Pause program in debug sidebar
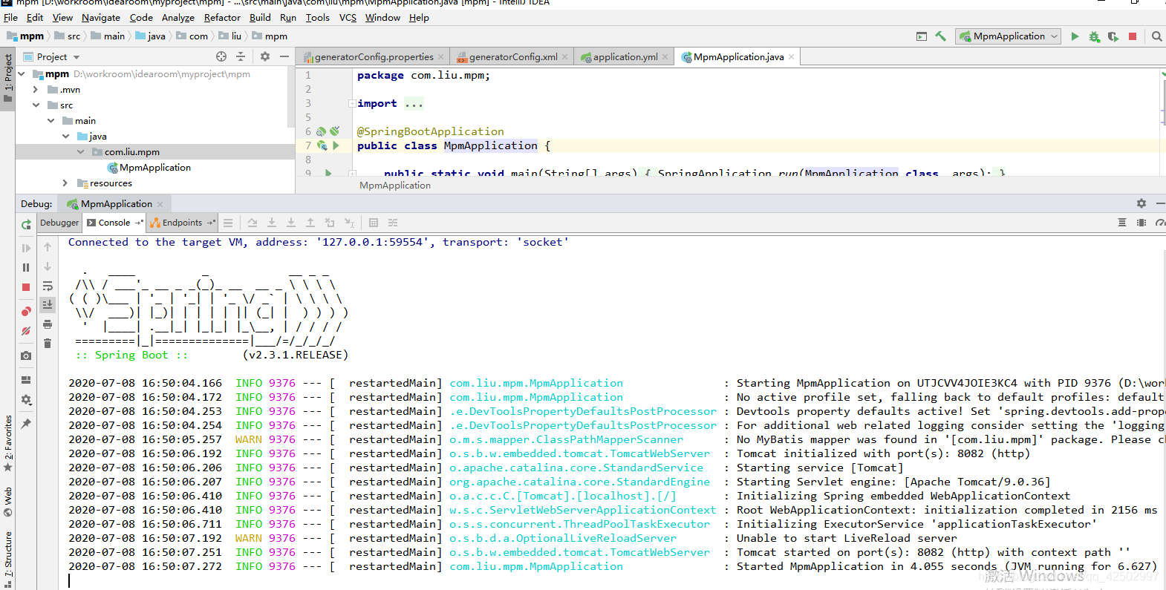 tap(27, 267)
